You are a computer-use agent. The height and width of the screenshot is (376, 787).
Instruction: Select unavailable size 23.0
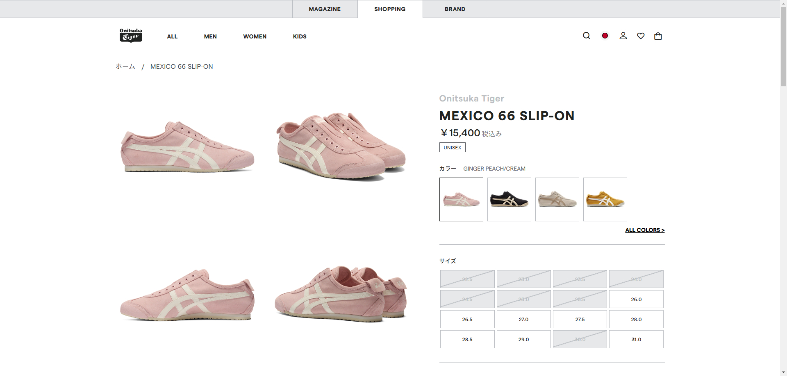[523, 279]
